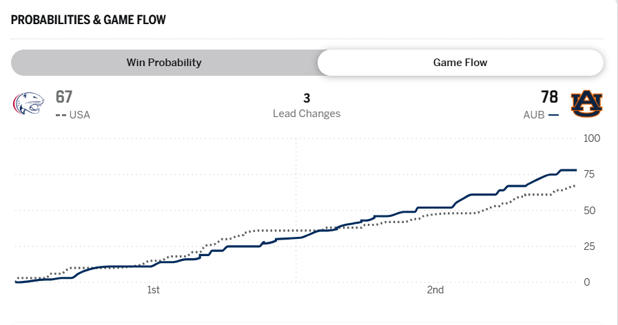Click the 1st half axis label

point(154,290)
